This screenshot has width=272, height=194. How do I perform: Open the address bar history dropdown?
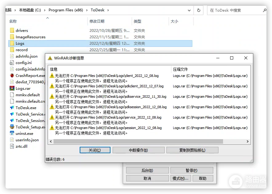point(189,10)
